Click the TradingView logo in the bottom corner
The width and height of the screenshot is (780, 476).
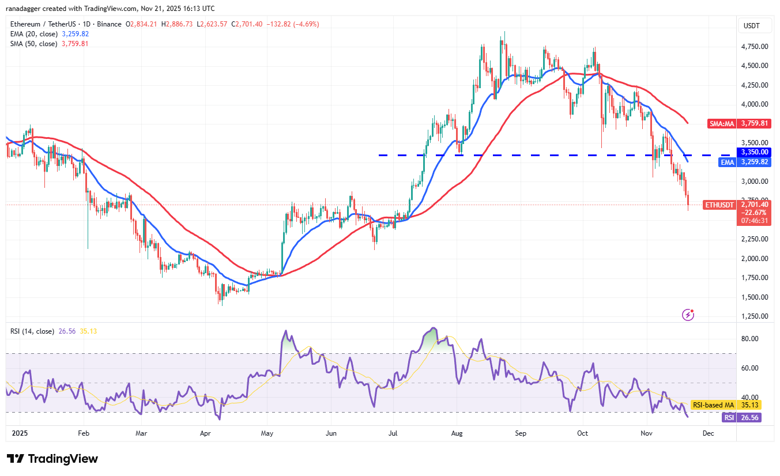pos(51,459)
